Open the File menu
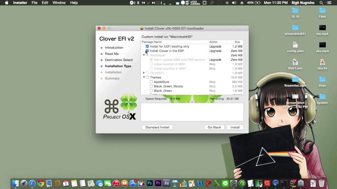The image size is (337, 189). [x=34, y=3]
